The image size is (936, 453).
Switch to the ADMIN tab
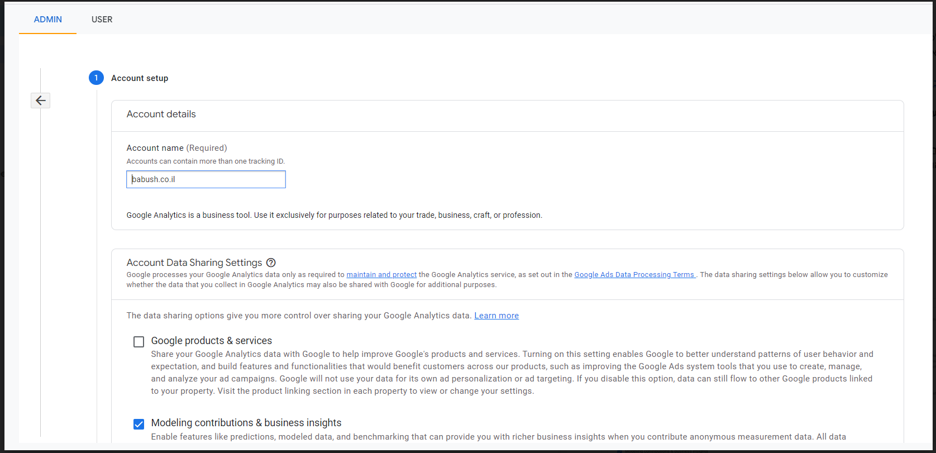[x=48, y=20]
